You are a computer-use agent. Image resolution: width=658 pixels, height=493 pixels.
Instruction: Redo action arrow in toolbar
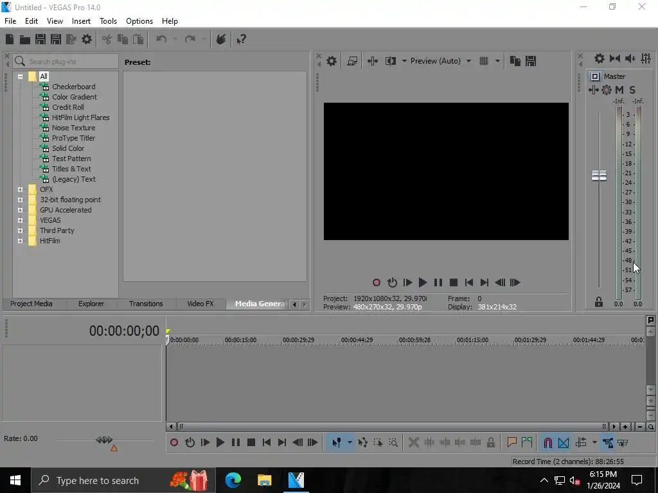coord(190,39)
